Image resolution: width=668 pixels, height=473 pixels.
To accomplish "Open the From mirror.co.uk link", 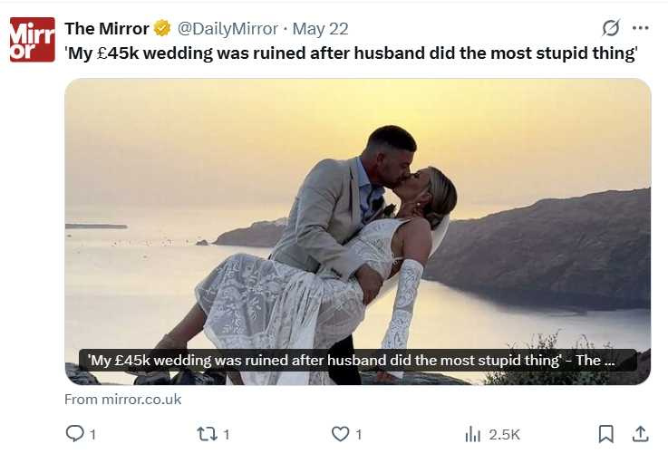I will click(123, 400).
